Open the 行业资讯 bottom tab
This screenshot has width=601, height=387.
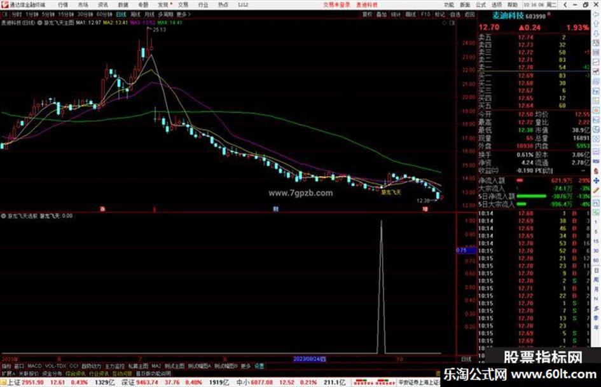click(99, 373)
